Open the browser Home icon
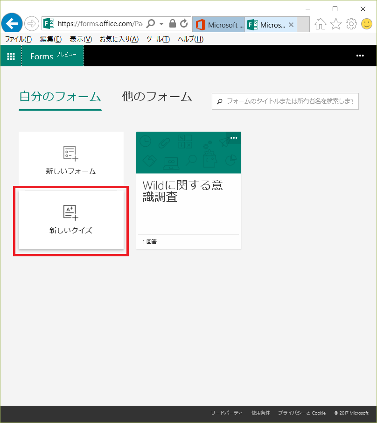Image resolution: width=377 pixels, height=423 pixels. click(321, 24)
